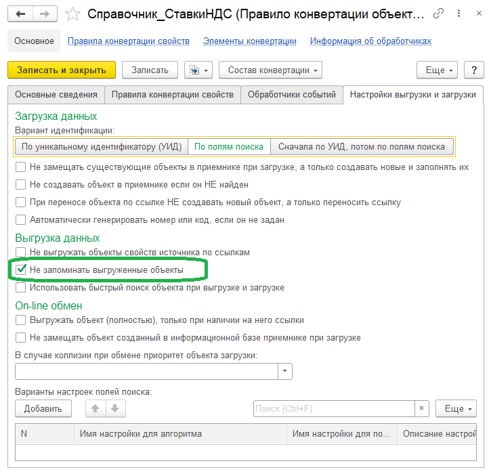
Task: Open 'Состав конвертации' dropdown
Action: (x=270, y=70)
